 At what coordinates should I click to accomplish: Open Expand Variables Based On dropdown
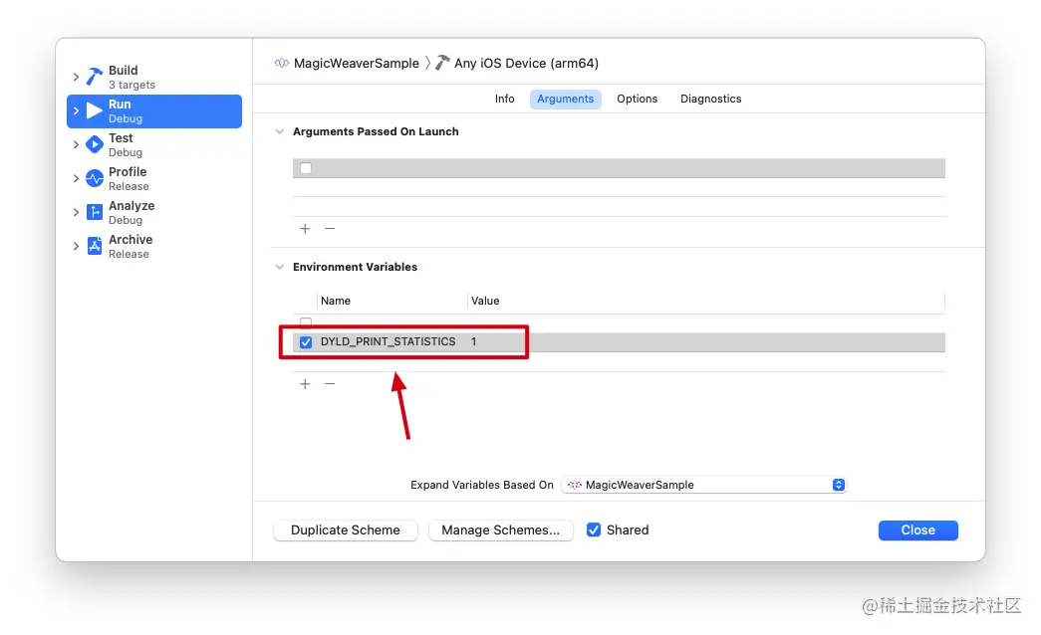[703, 485]
